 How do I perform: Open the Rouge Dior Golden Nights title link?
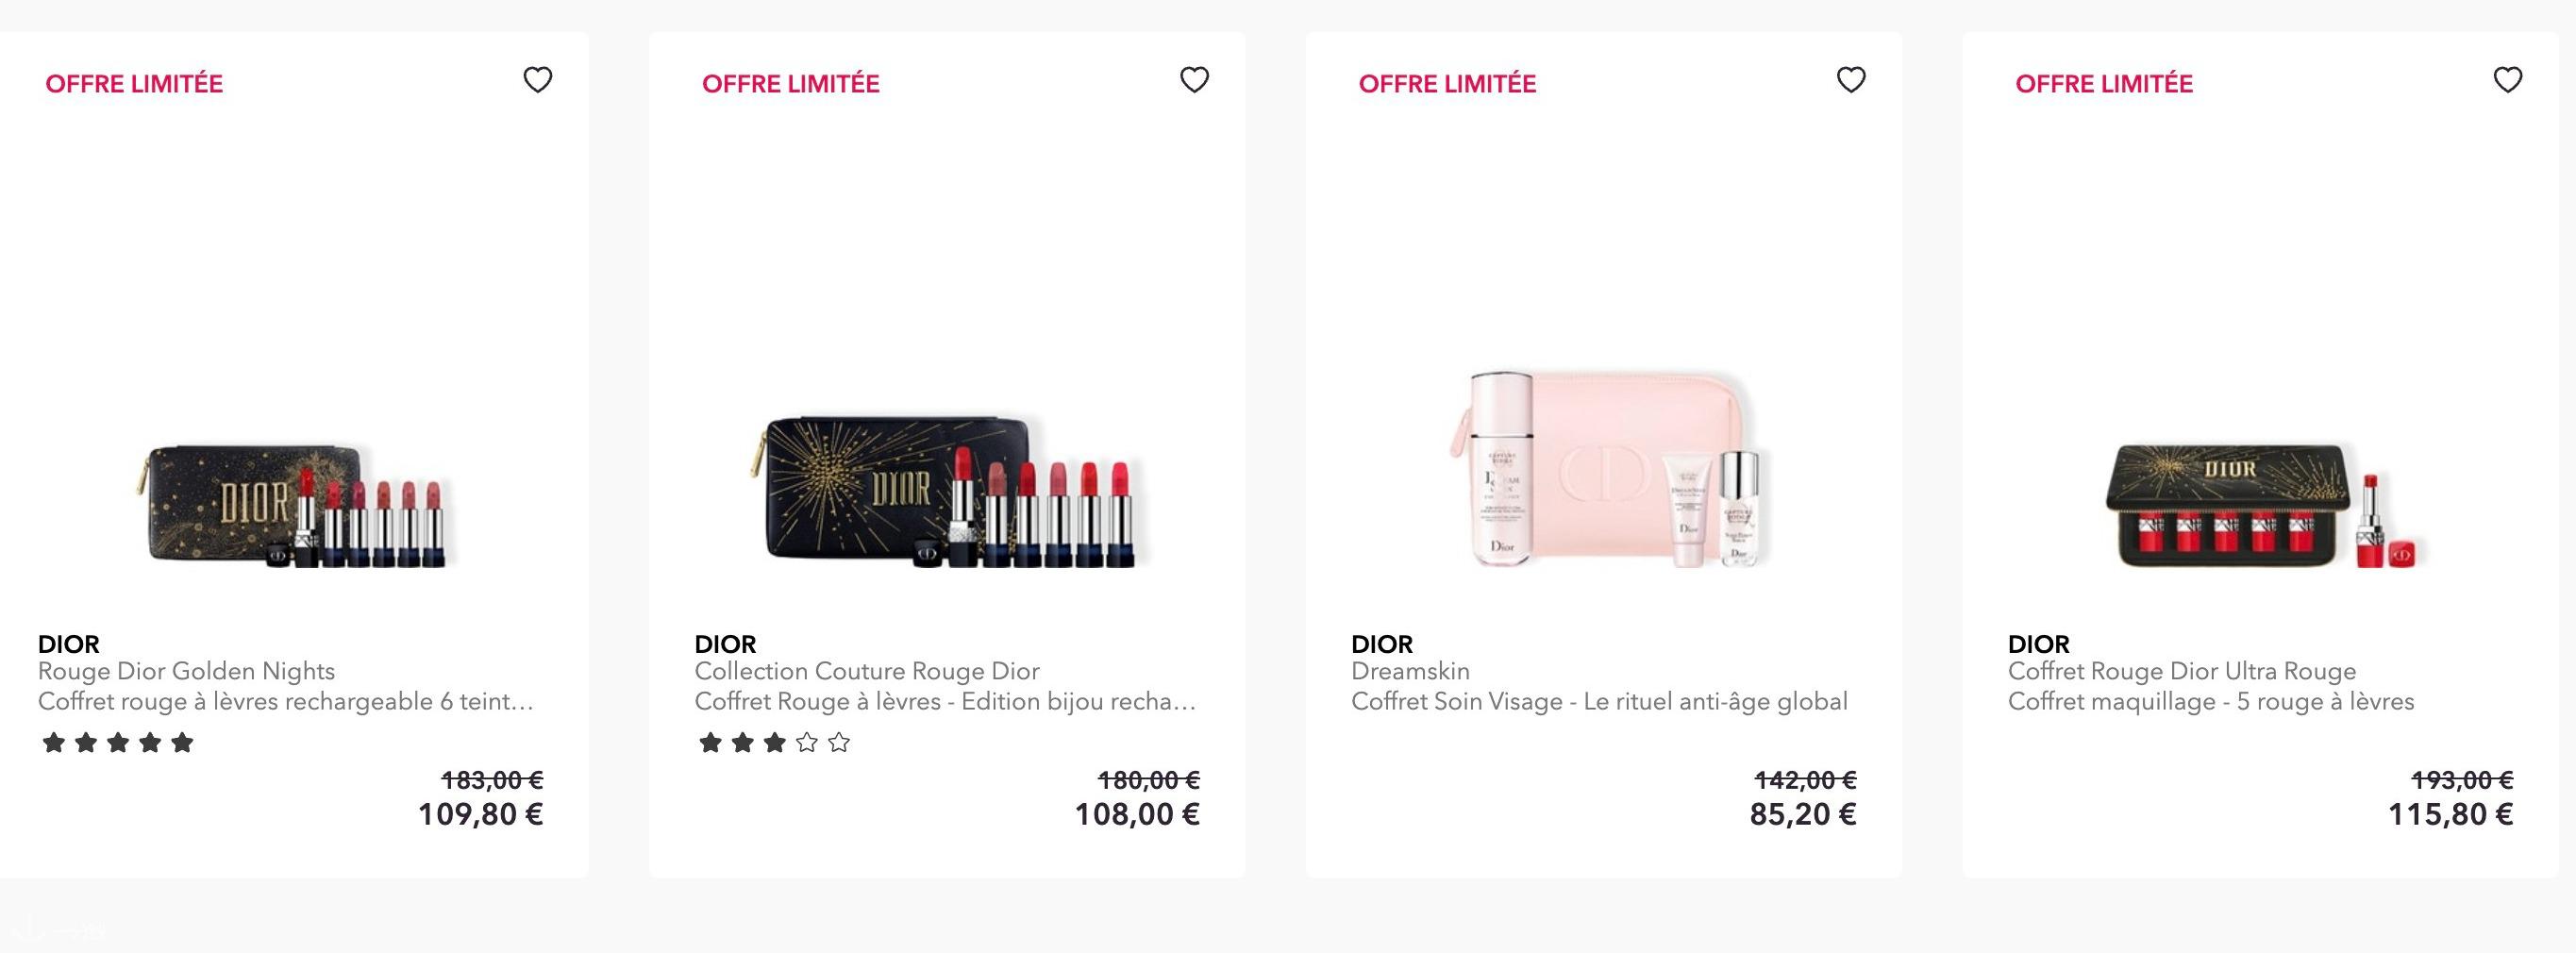tap(186, 671)
